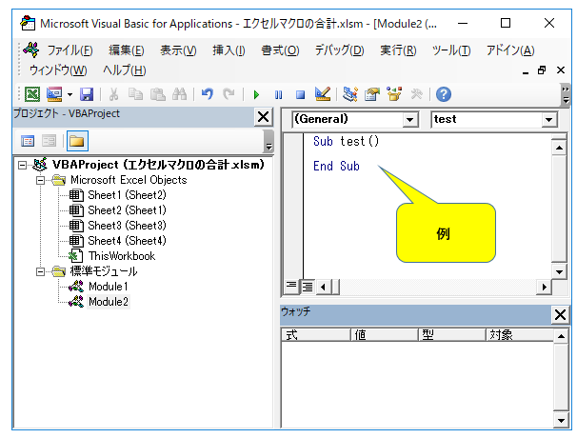Open the ファイル(F) menu
The image size is (577, 438).
[70, 50]
